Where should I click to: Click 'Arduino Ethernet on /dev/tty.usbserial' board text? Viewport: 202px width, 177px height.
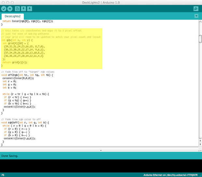[170, 175]
